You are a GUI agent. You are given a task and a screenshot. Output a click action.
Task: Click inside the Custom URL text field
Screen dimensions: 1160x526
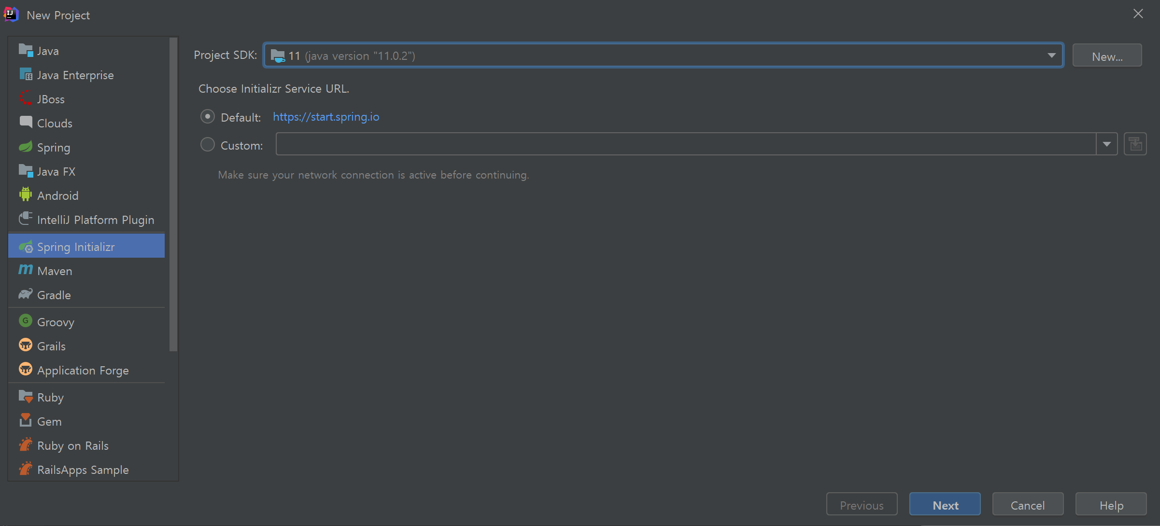[686, 144]
